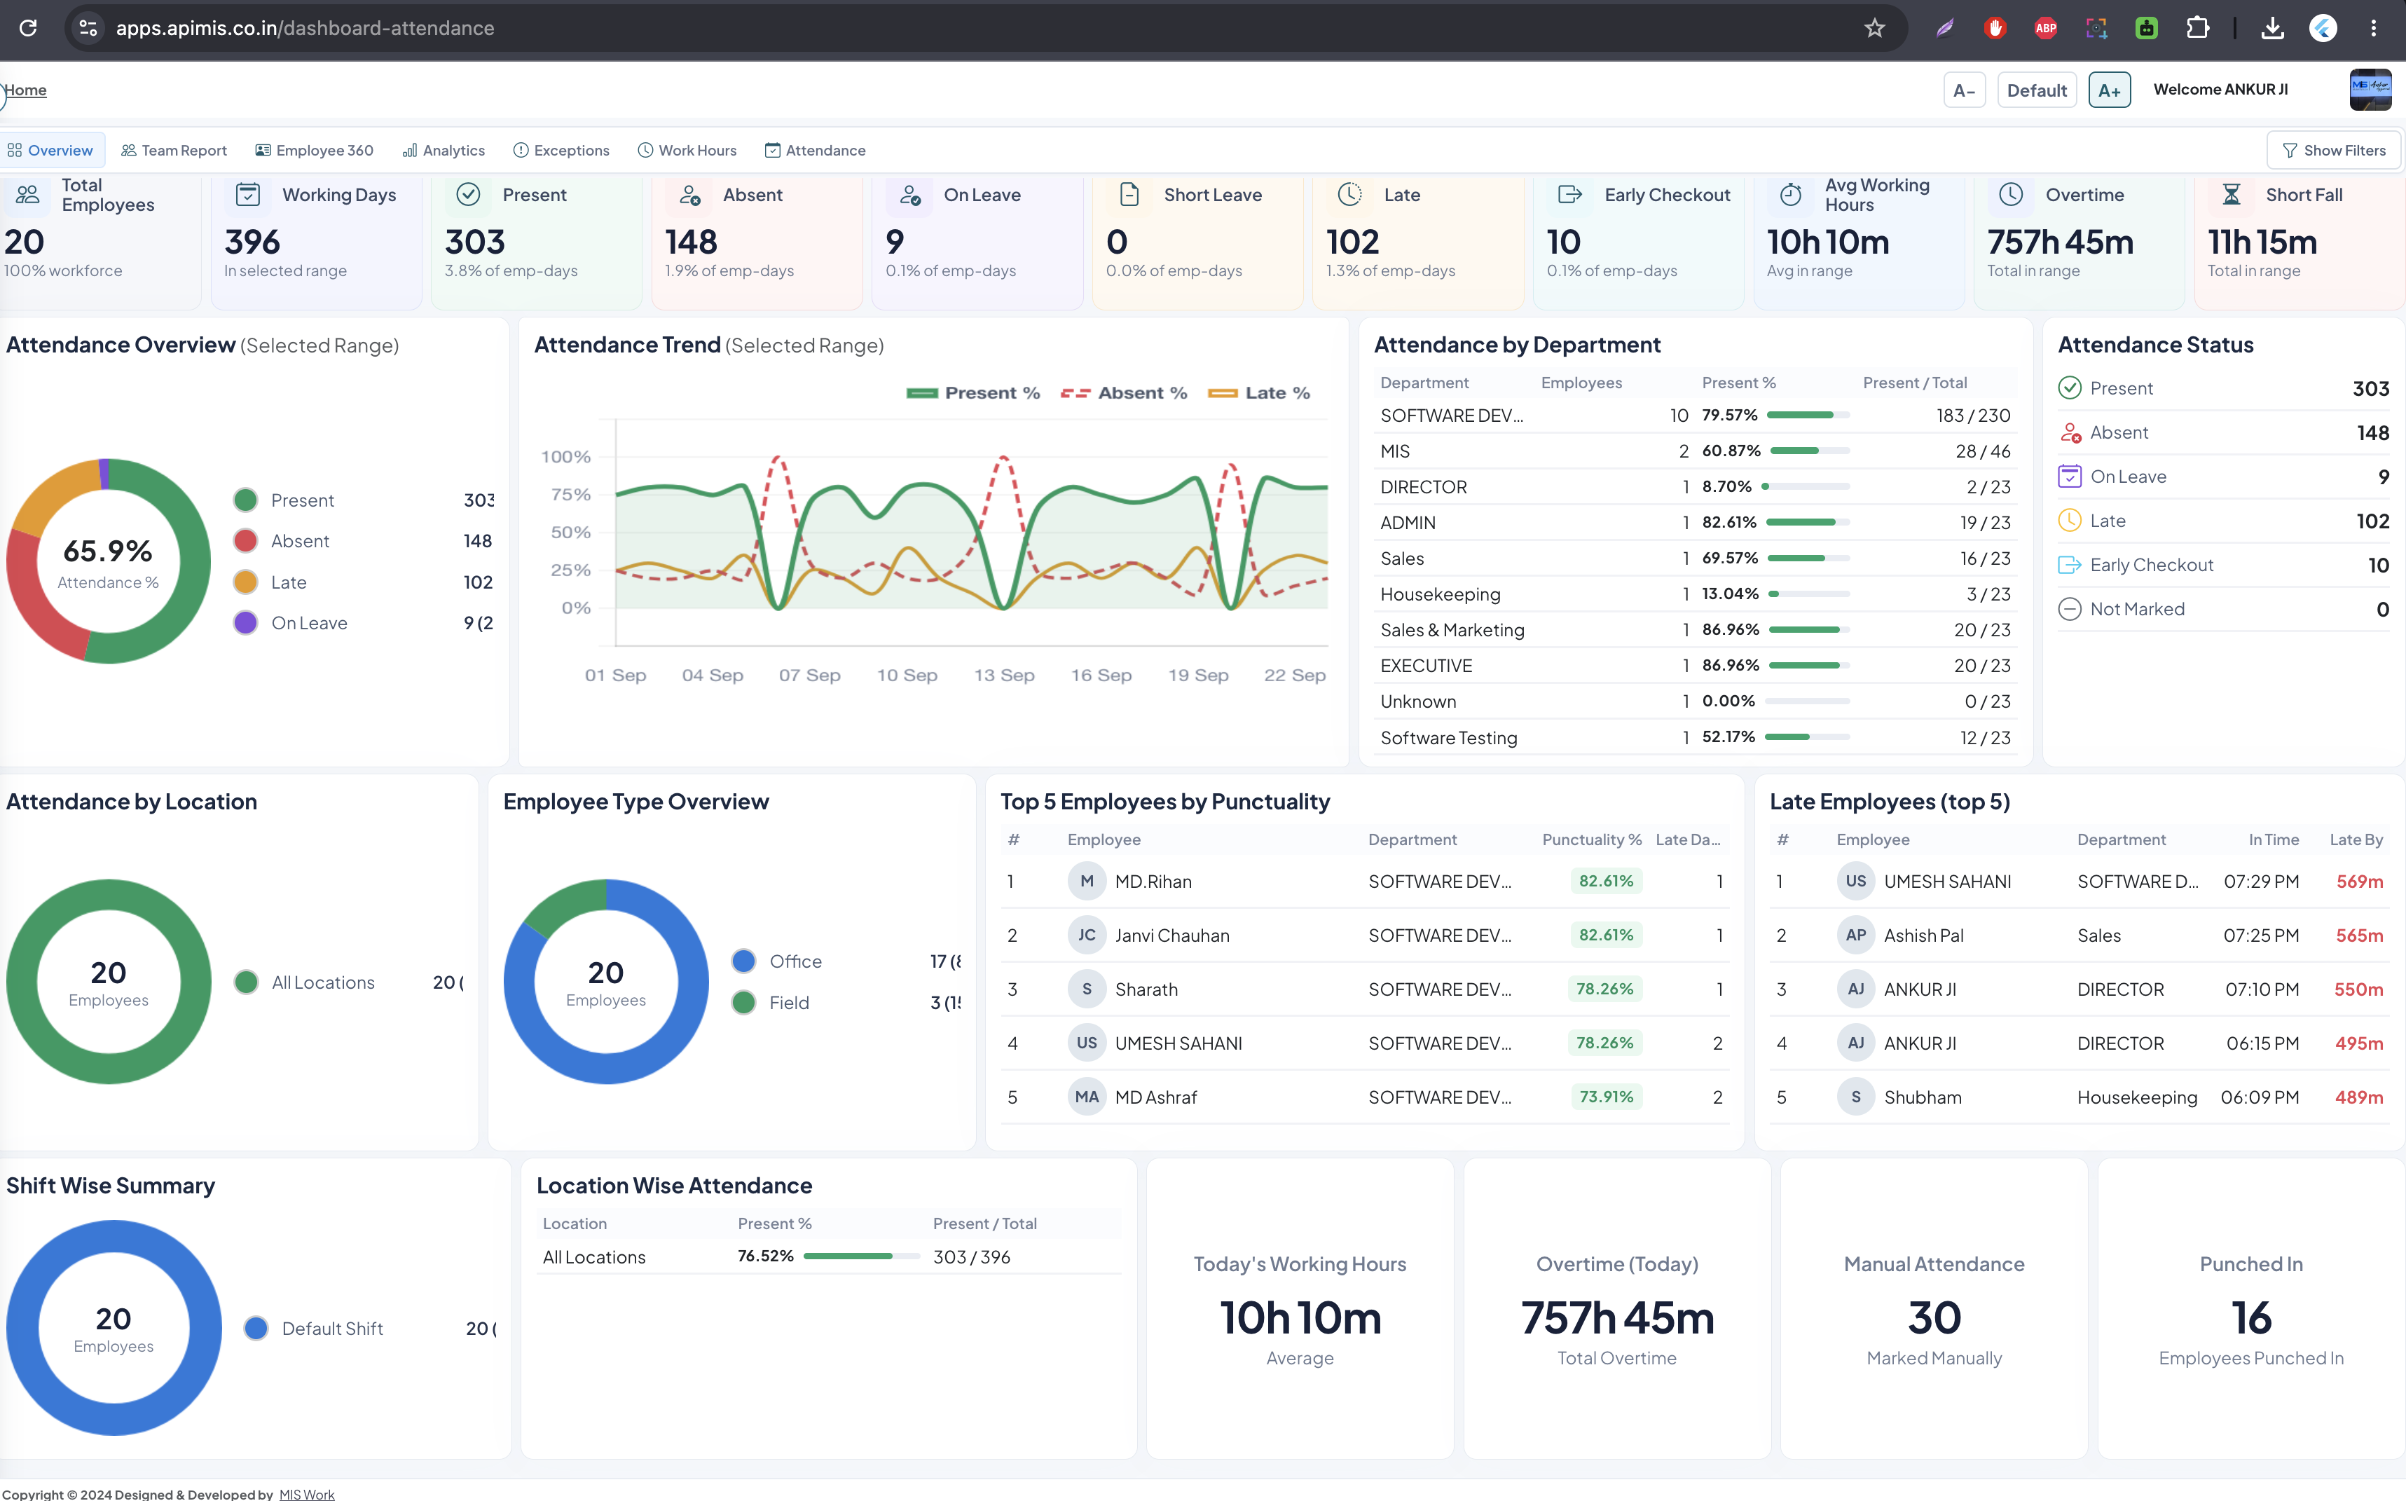Click Late icon in Attendance Status list
This screenshot has height=1501, width=2406.
[2070, 521]
